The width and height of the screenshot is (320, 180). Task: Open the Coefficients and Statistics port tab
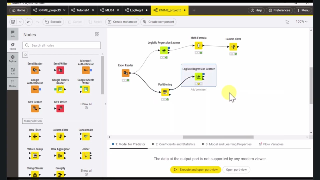173,144
